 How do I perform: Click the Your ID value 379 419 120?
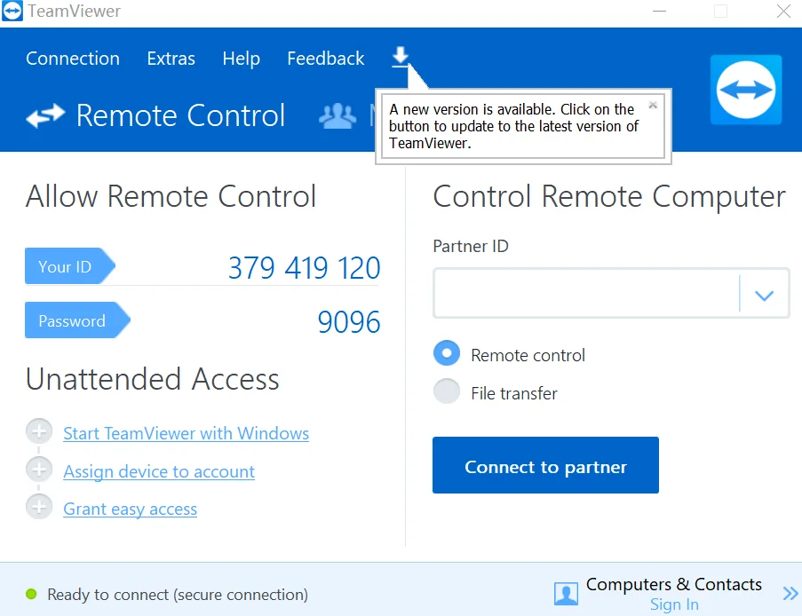[x=305, y=267]
